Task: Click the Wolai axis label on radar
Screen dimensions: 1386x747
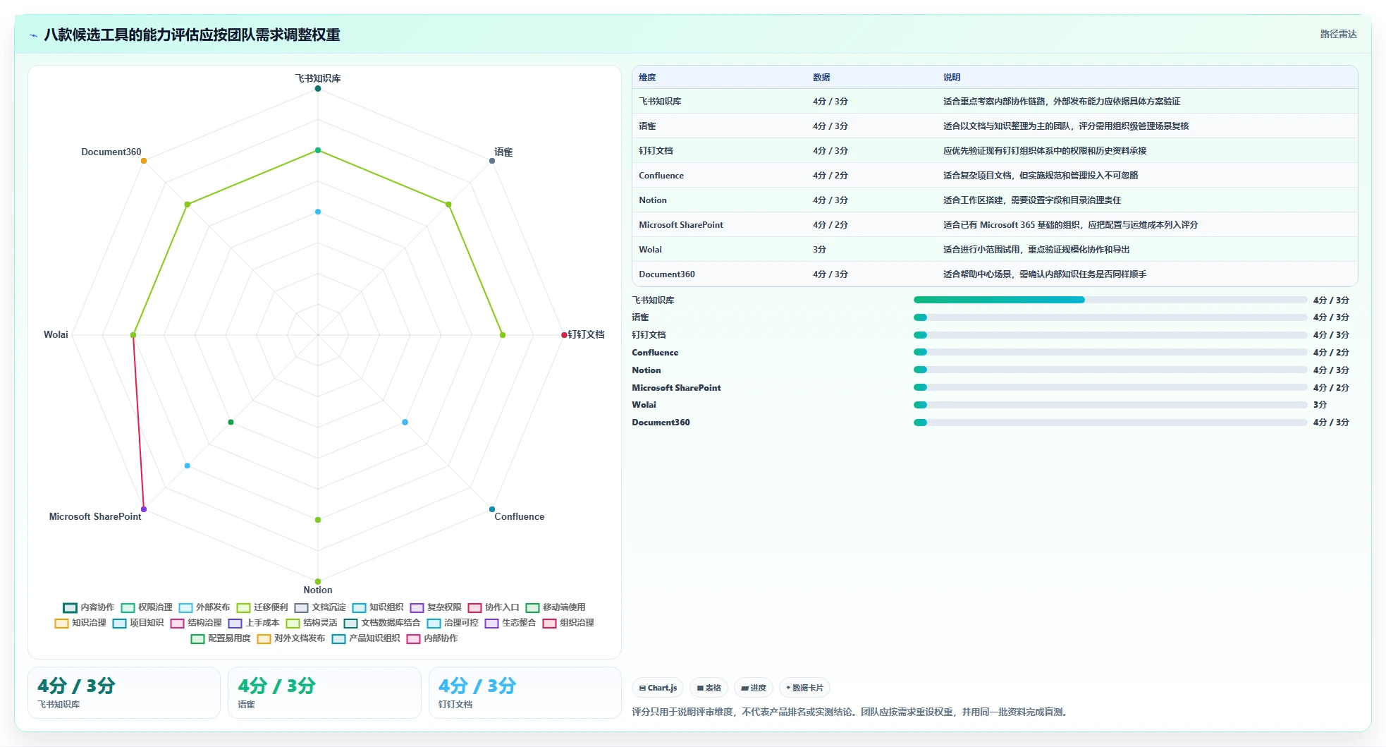Action: tap(56, 335)
